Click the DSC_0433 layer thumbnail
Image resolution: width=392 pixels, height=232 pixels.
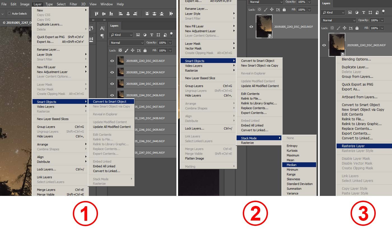[x=121, y=60]
